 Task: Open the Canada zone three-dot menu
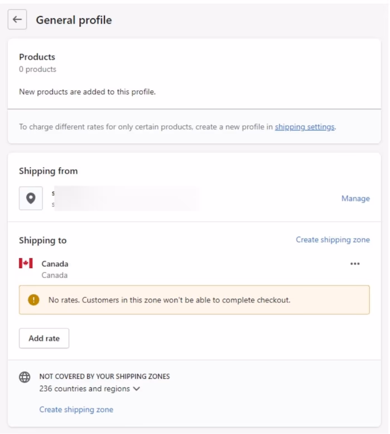point(355,263)
